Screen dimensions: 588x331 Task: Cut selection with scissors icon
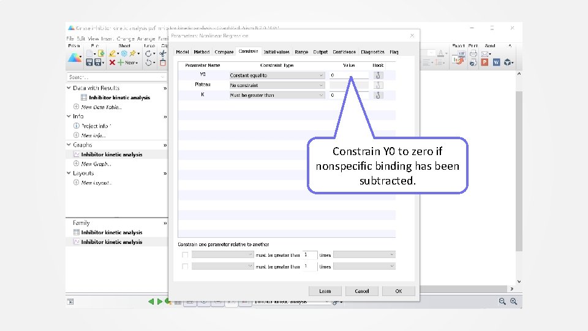(163, 54)
